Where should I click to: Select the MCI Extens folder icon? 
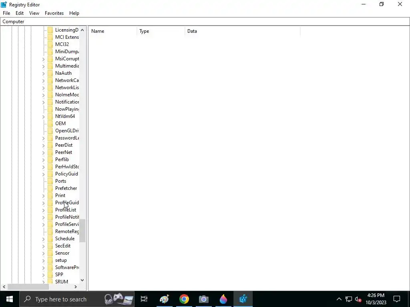click(x=50, y=37)
